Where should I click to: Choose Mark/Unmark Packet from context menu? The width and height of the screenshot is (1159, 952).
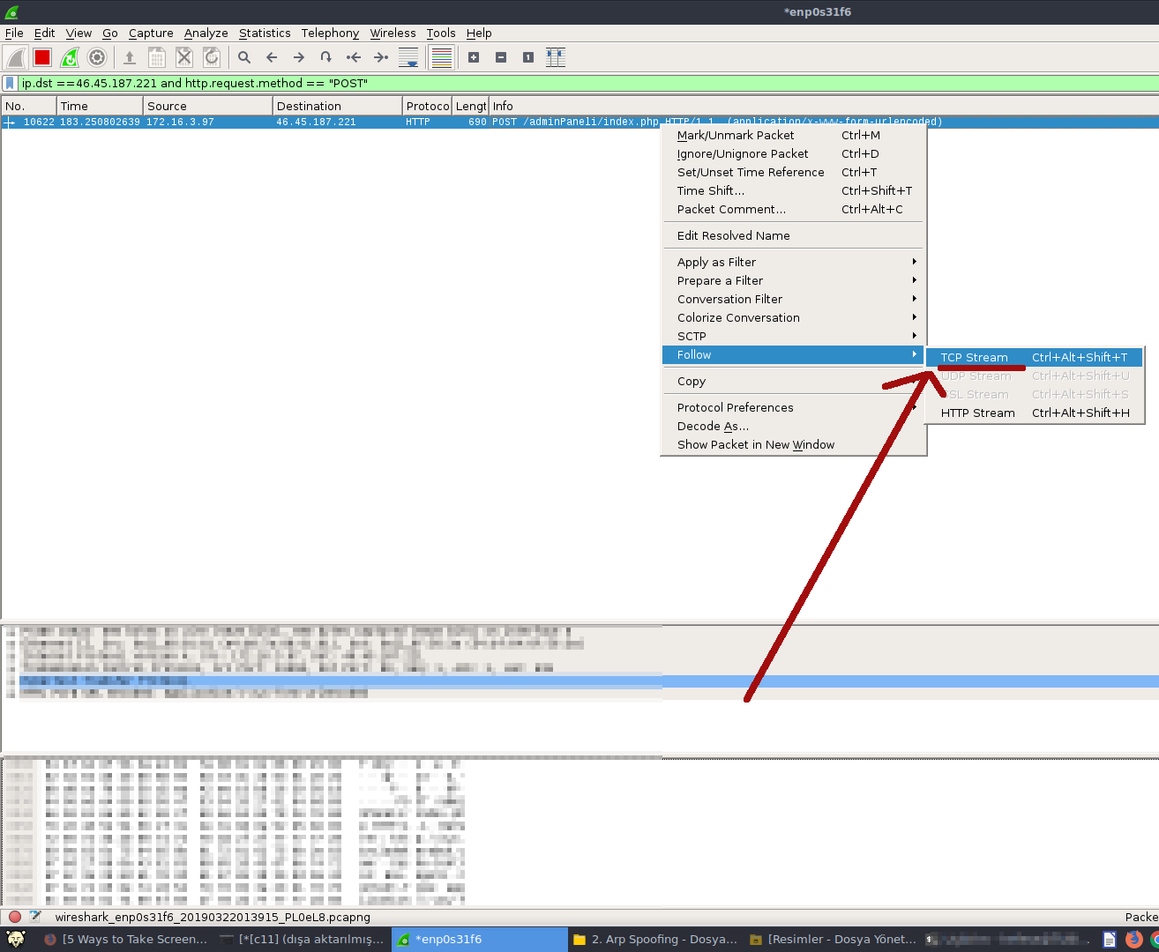[794, 135]
